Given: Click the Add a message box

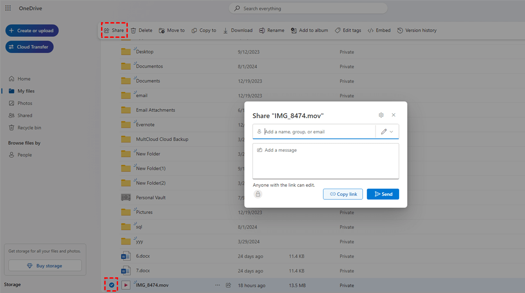Looking at the screenshot, I should pyautogui.click(x=326, y=161).
